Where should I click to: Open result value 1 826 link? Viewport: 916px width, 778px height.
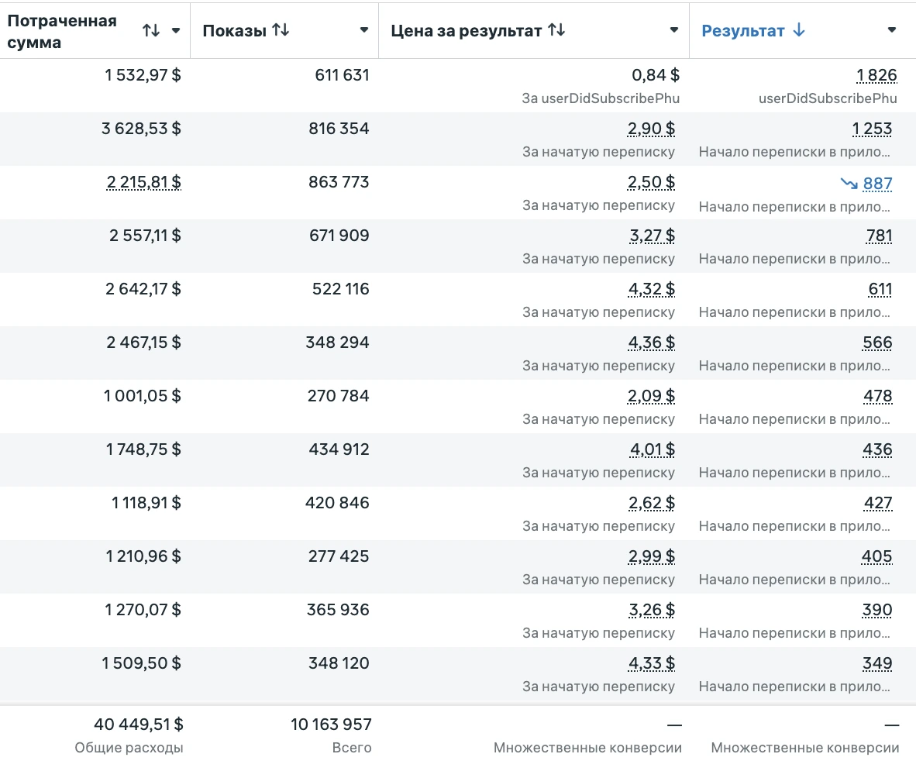coord(876,75)
